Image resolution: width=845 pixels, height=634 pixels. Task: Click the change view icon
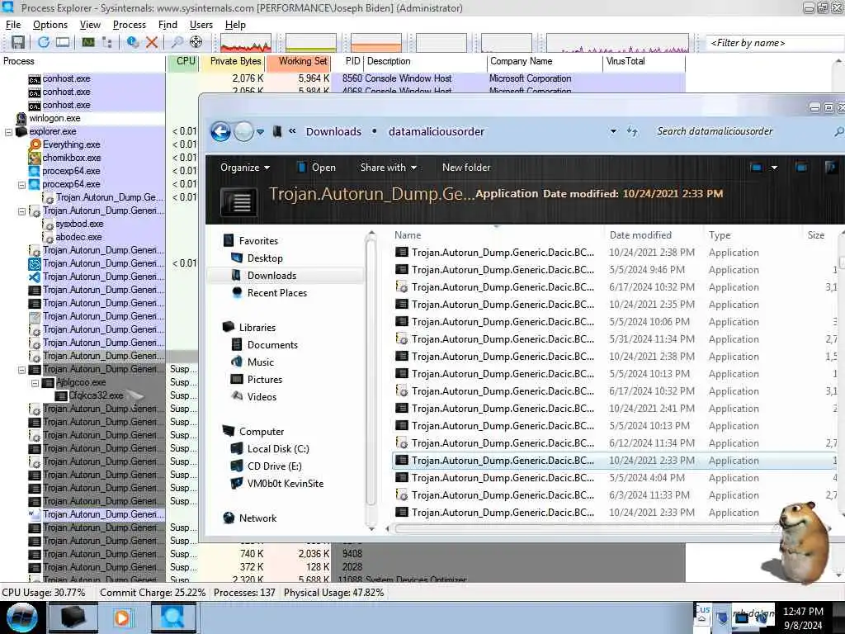coord(756,168)
